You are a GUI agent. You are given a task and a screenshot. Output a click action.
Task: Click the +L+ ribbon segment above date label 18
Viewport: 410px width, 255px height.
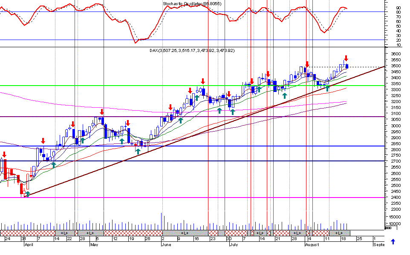(339, 233)
